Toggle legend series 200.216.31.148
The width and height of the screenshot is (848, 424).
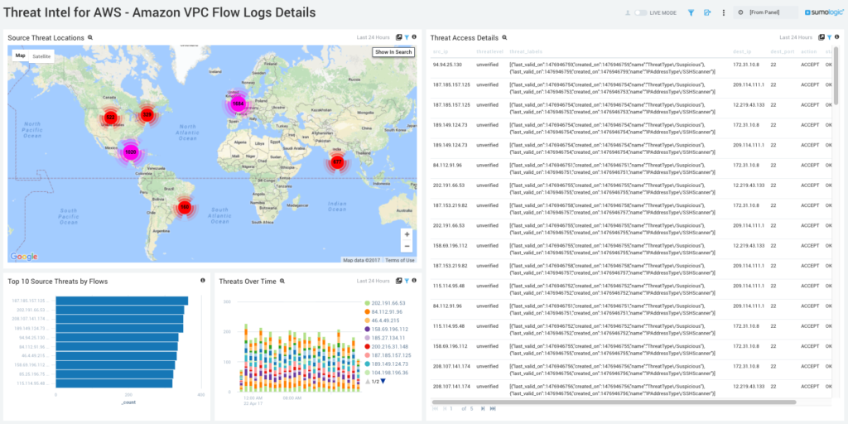pyautogui.click(x=386, y=346)
